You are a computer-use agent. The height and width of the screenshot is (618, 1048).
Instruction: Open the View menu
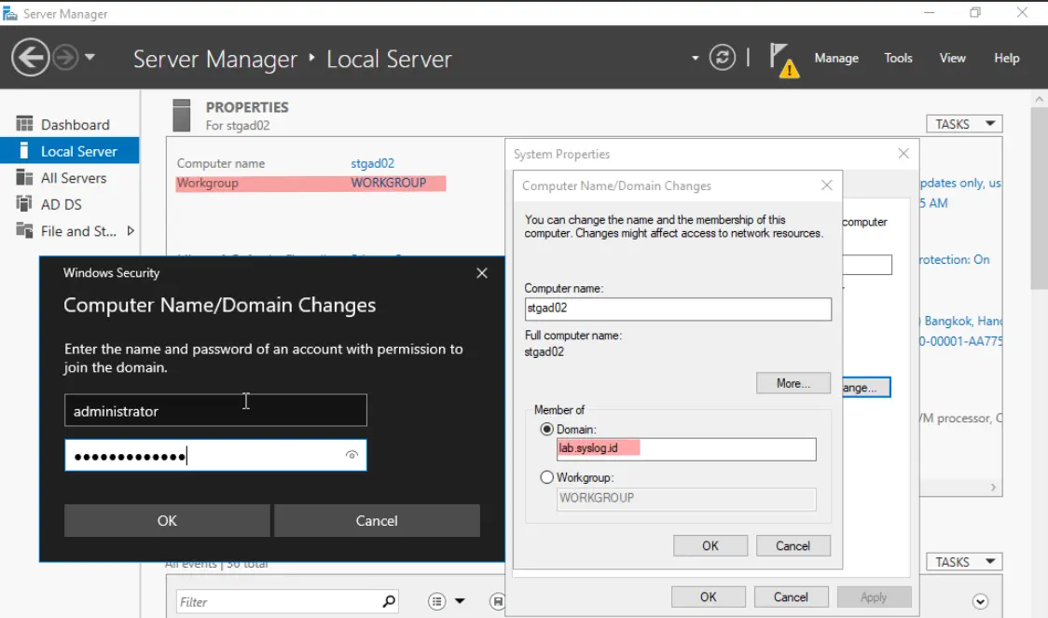point(952,58)
